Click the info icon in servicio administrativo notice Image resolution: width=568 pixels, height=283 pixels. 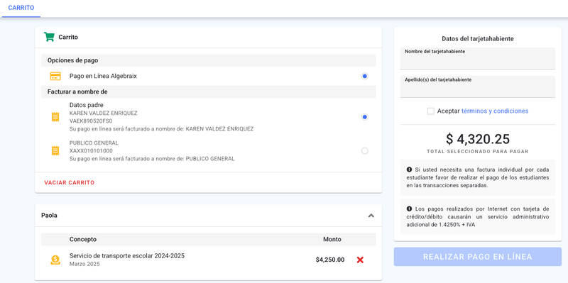click(409, 209)
